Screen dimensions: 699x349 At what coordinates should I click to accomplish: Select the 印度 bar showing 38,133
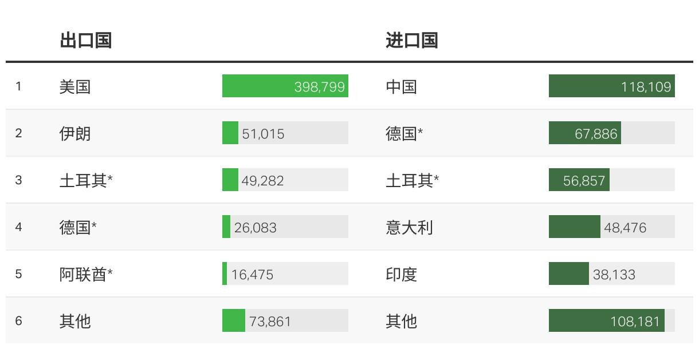coord(612,273)
